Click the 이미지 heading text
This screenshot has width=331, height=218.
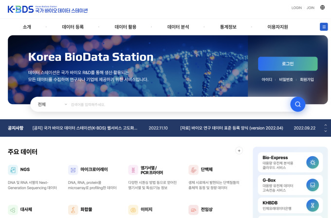tap(147, 209)
